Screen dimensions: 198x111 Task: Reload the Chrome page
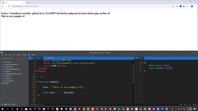[x=9, y=6]
